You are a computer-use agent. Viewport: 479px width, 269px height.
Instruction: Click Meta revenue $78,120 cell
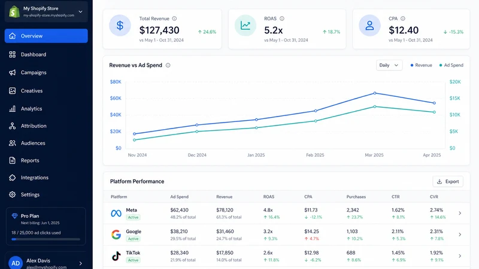(x=225, y=210)
